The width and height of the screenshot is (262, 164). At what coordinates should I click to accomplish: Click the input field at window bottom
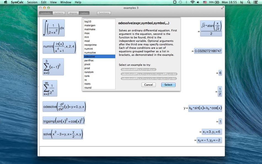coord(132,151)
